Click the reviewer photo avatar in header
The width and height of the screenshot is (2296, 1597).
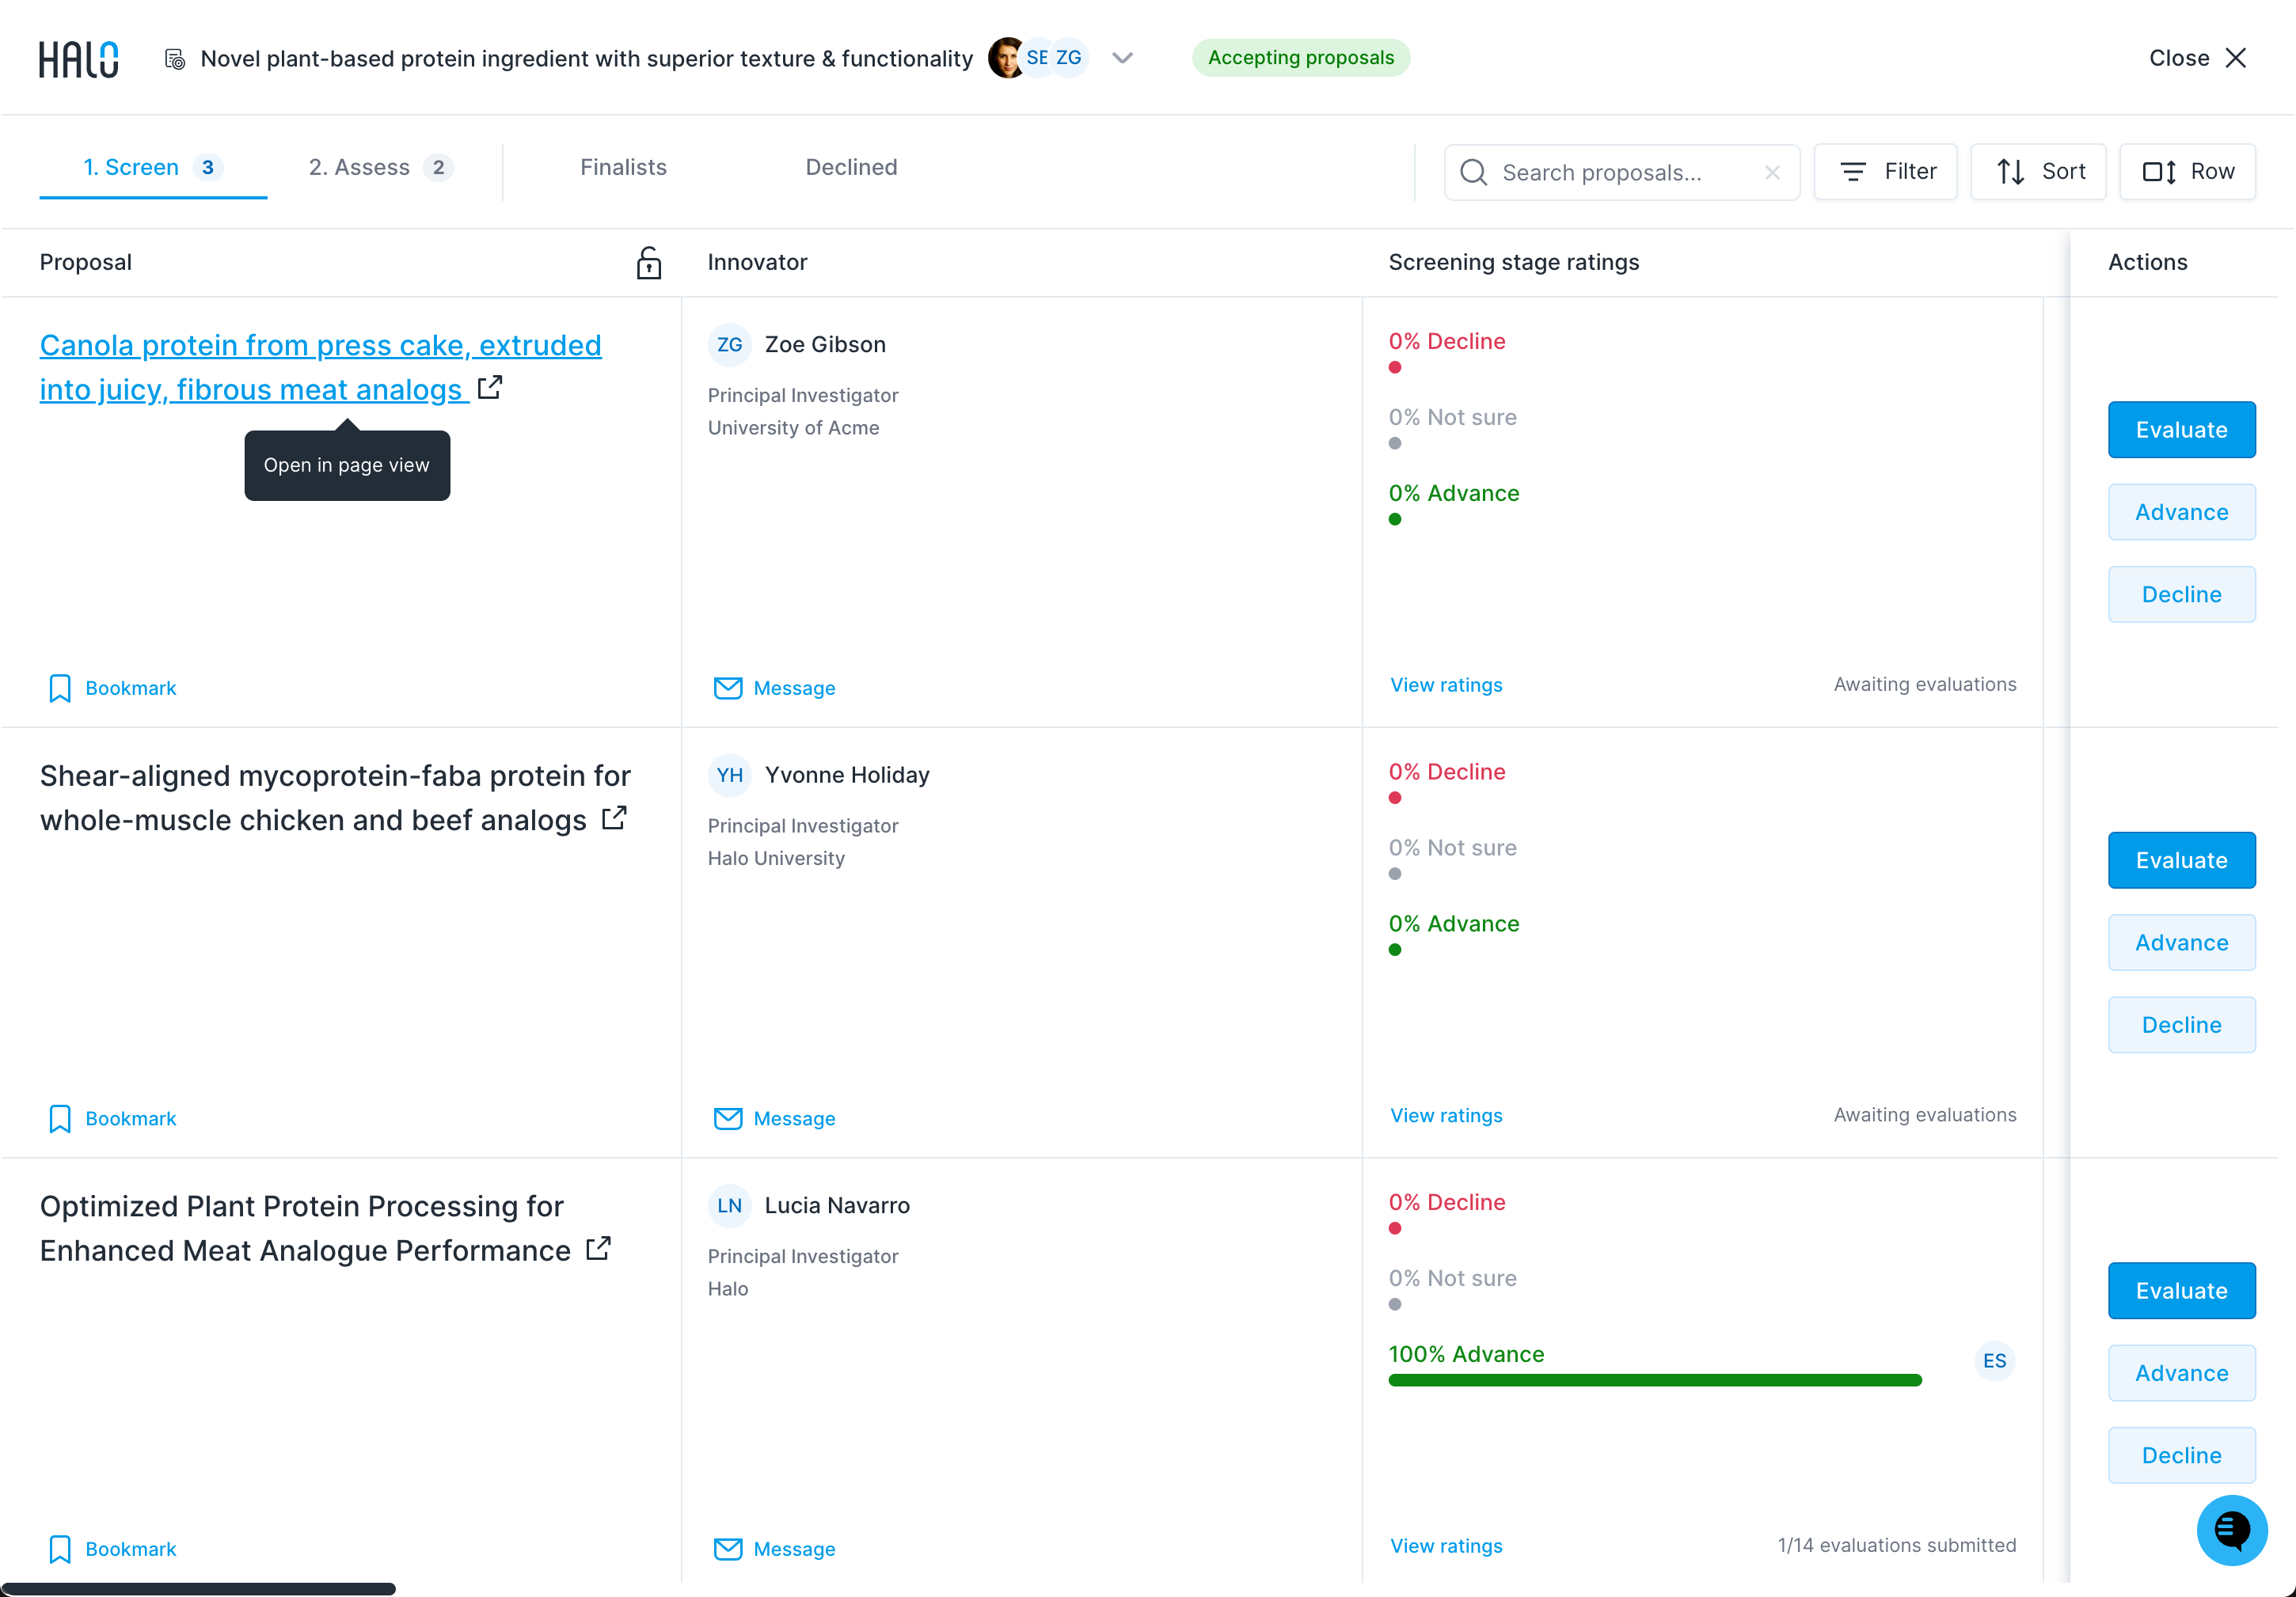point(1006,58)
